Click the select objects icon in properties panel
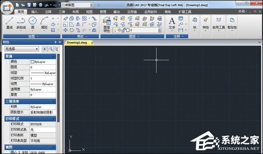The width and height of the screenshot is (263, 154). click(51, 49)
